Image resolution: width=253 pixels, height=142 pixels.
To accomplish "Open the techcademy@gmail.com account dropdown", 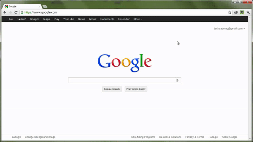I will coord(229,28).
